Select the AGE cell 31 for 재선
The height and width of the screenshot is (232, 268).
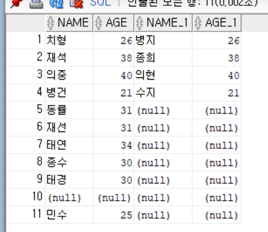pos(113,127)
